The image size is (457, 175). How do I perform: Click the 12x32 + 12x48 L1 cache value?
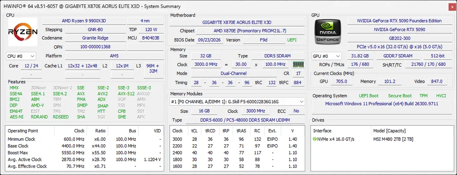pos(83,66)
